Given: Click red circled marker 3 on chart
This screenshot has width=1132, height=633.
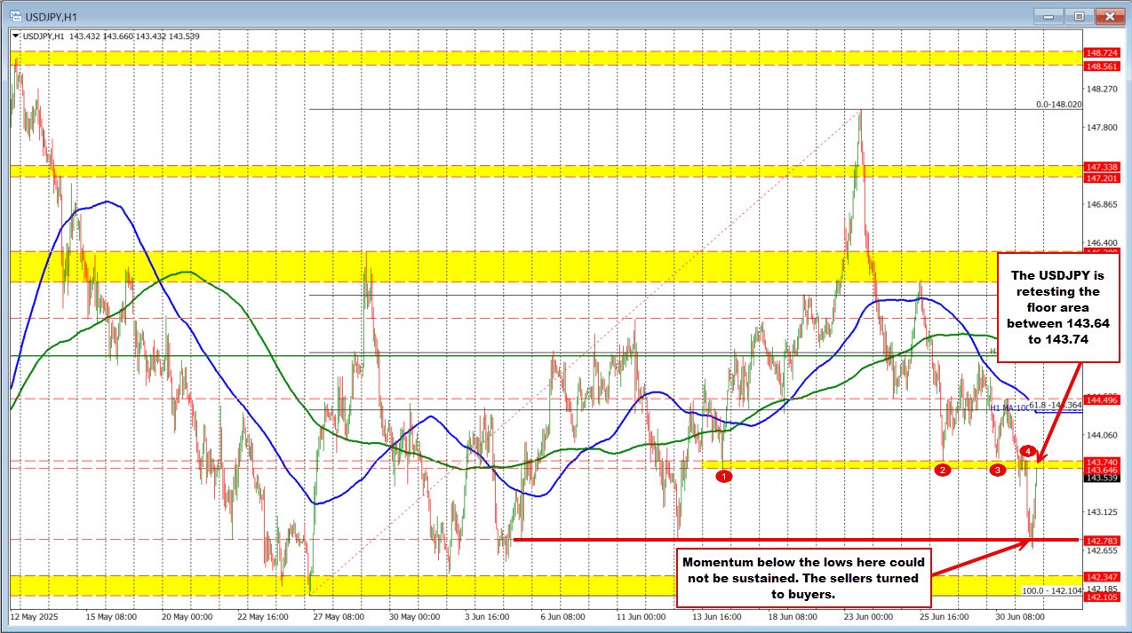Looking at the screenshot, I should coord(997,471).
